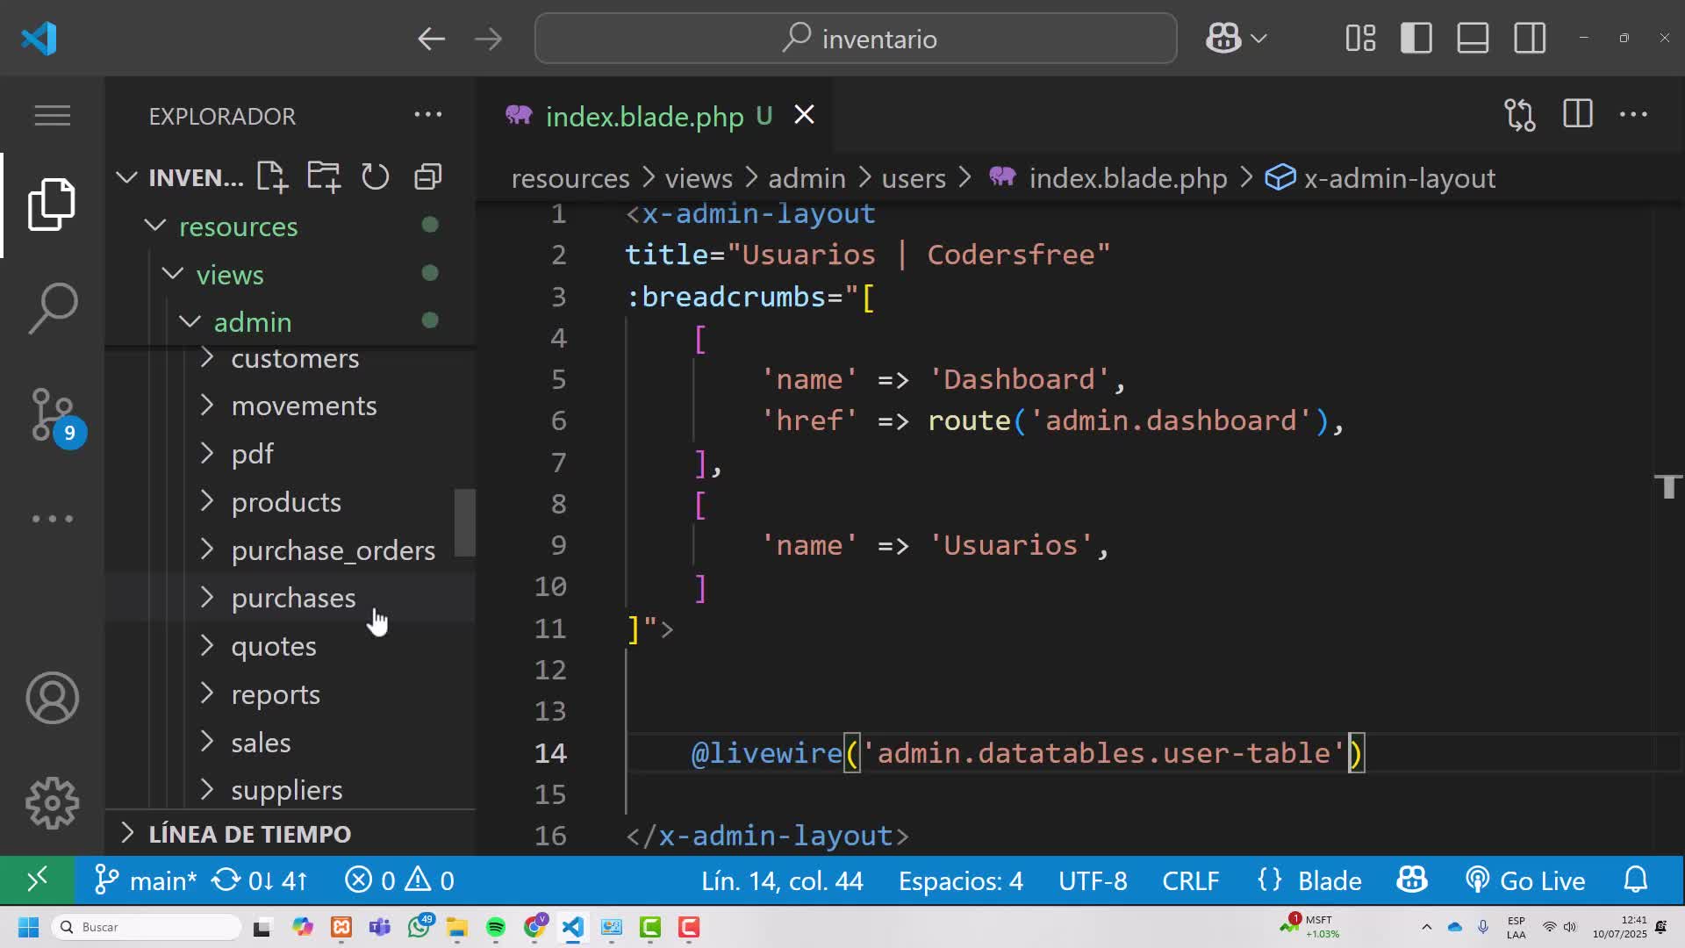Click the Explorer tree scrollbar thumb
The height and width of the screenshot is (948, 1685).
click(x=464, y=522)
